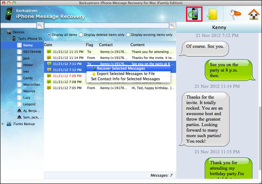Click the contact icon next to Lucy

coord(19,98)
